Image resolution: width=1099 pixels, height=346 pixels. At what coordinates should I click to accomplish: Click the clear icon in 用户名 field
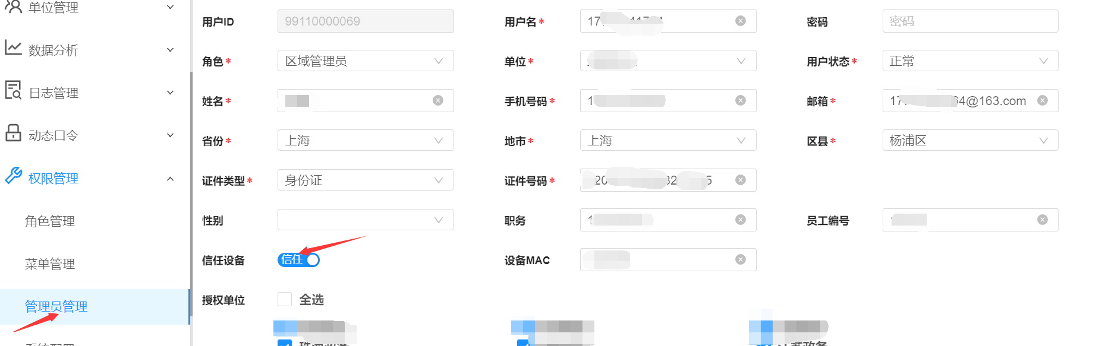740,21
